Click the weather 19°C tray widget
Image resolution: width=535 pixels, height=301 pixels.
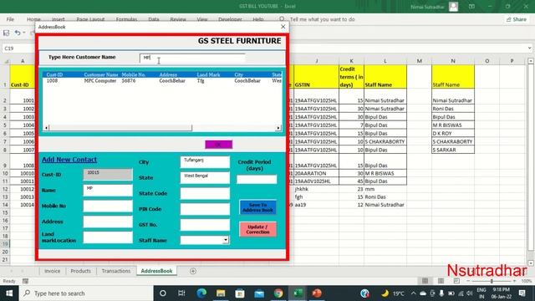tap(393, 293)
